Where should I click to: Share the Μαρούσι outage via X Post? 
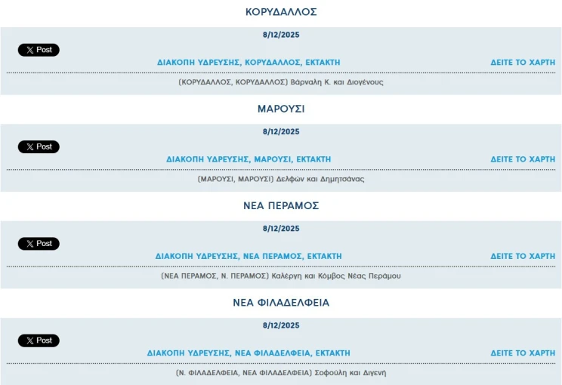click(x=39, y=146)
